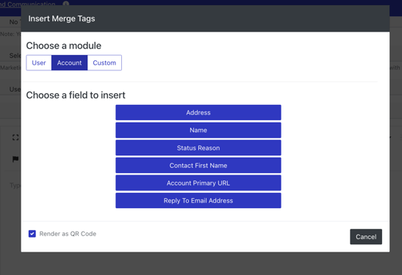
Task: Choose the Status Reason field
Action: pyautogui.click(x=198, y=148)
